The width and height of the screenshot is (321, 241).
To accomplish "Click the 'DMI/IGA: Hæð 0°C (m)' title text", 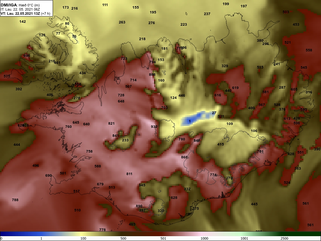I will tap(21, 5).
